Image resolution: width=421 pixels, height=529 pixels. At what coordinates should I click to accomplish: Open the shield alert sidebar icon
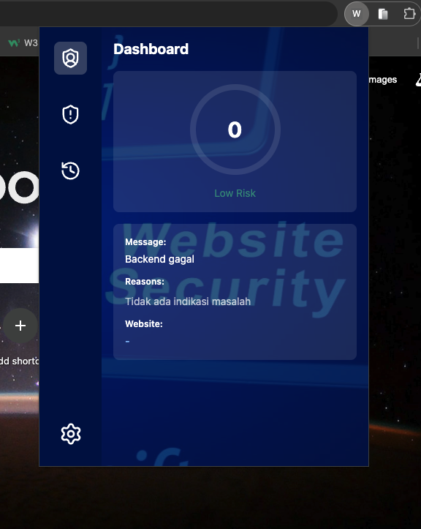pos(70,114)
